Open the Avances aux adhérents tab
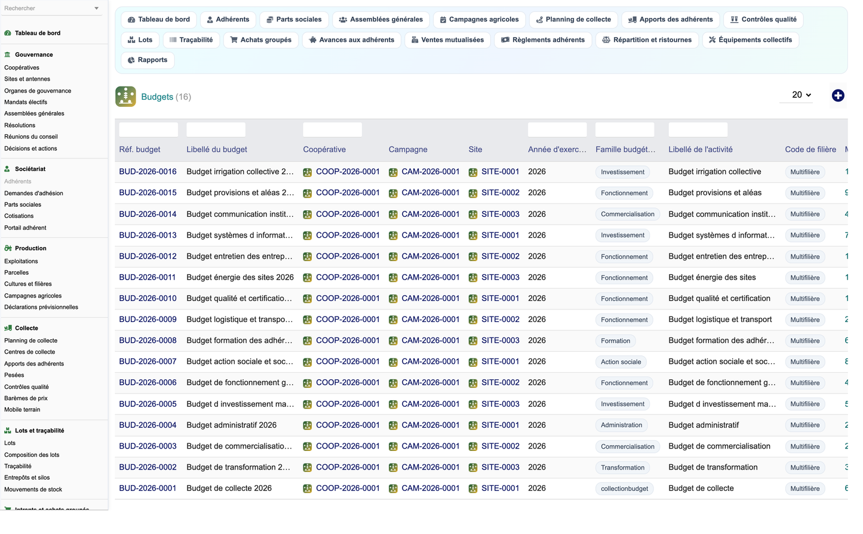Image resolution: width=863 pixels, height=534 pixels. [352, 40]
